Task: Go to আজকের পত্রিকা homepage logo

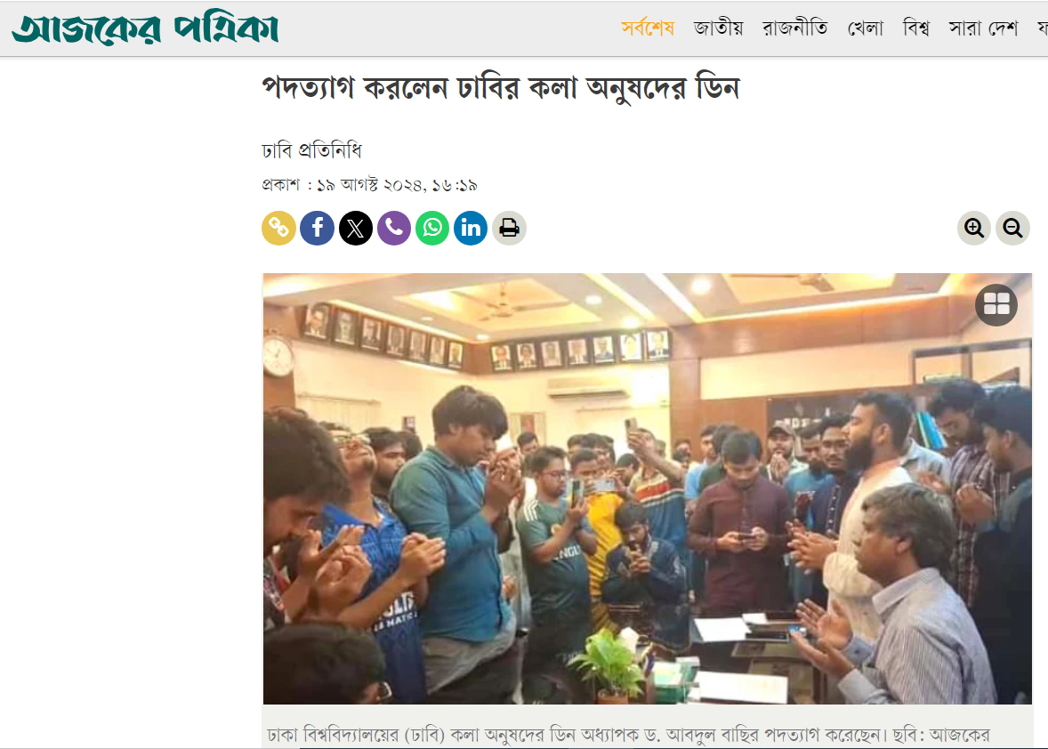Action: tap(145, 28)
